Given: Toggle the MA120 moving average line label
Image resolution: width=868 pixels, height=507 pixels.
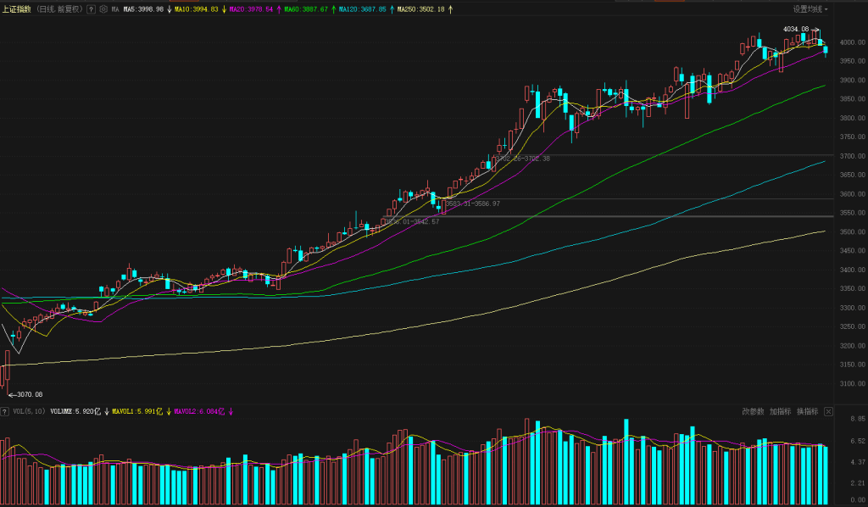Looking at the screenshot, I should click(362, 9).
